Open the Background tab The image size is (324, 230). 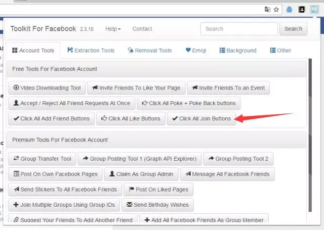click(238, 51)
